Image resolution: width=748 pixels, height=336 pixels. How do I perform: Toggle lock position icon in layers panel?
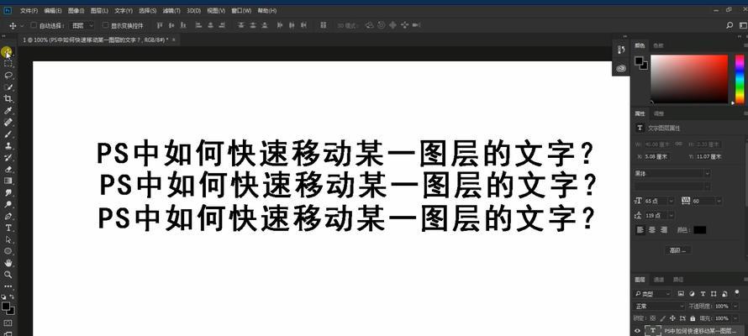[x=672, y=318]
